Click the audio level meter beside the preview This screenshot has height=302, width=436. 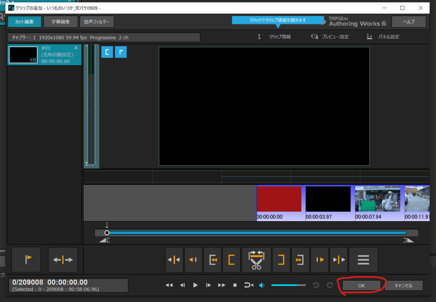(91, 106)
